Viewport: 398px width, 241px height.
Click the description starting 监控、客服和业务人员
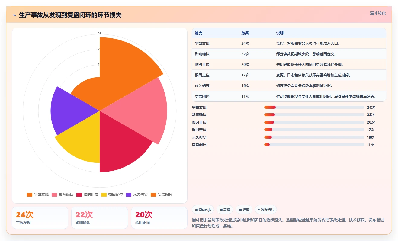click(308, 43)
